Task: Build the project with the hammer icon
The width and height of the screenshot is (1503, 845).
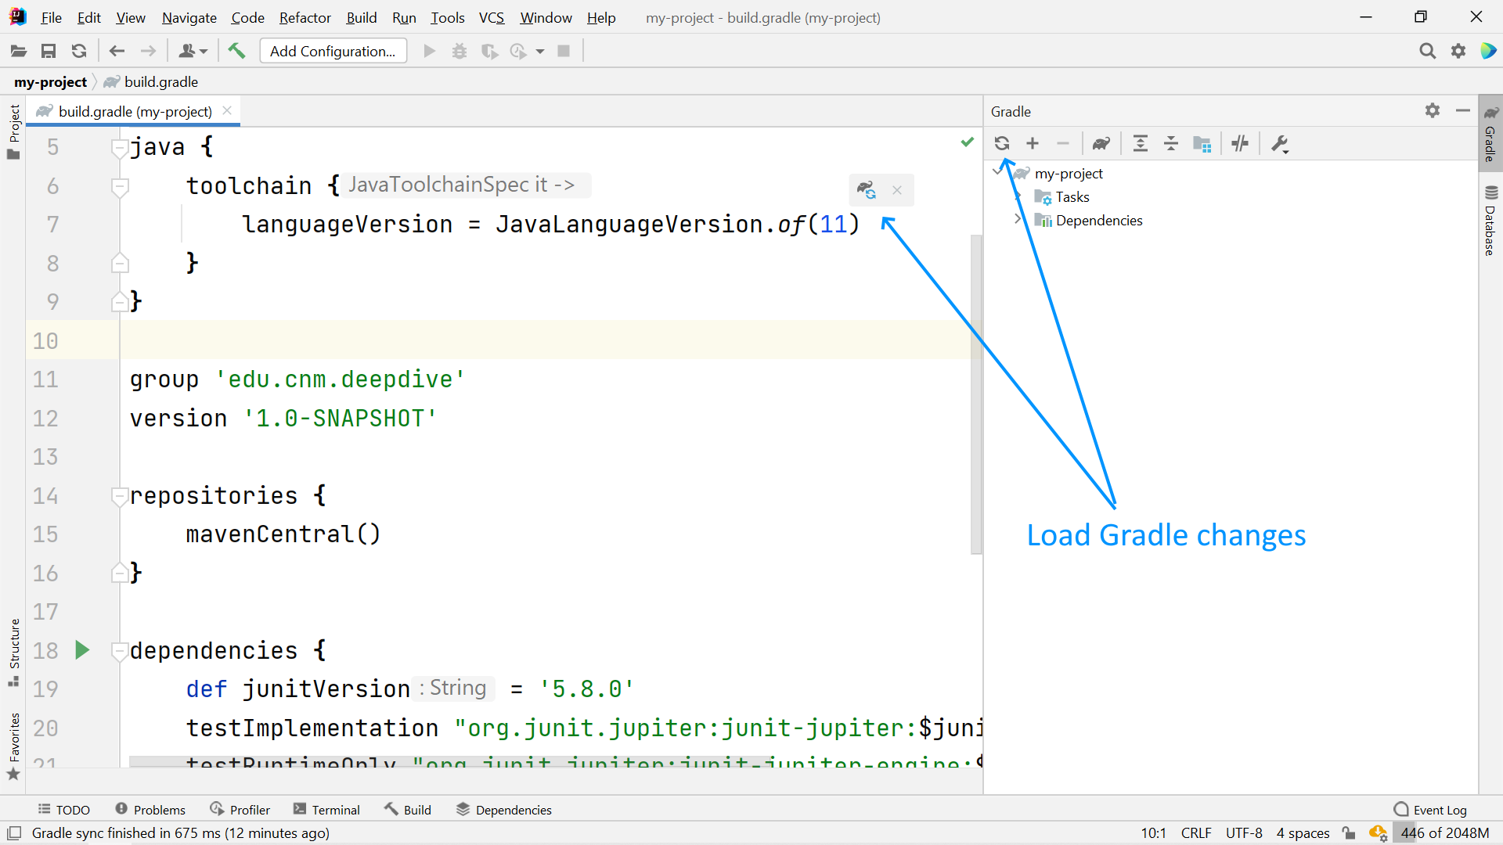Action: point(236,50)
